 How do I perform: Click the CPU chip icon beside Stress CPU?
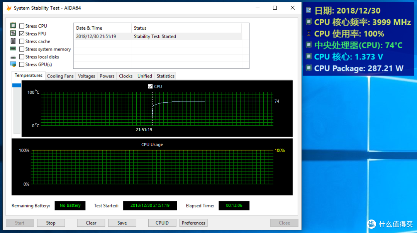point(13,25)
